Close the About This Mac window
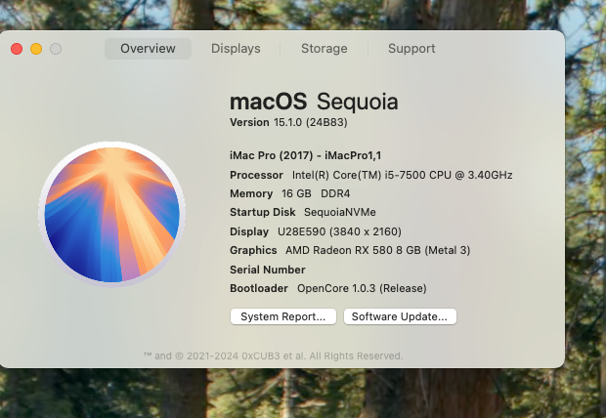Viewport: 606px width, 418px height. [x=17, y=49]
